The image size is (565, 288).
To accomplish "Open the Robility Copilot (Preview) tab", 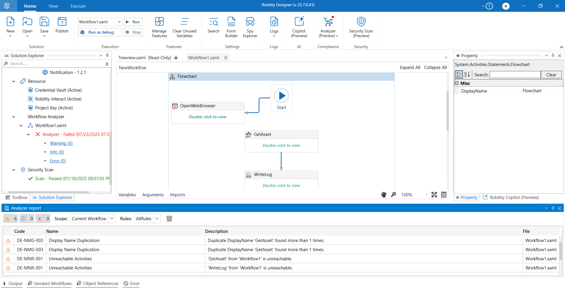I will (x=511, y=198).
